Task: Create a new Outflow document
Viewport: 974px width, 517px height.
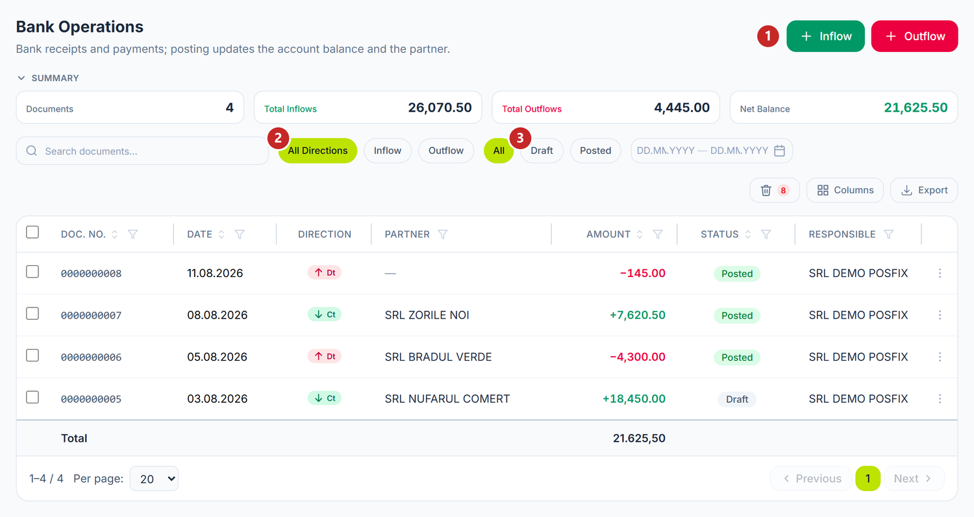Action: [x=914, y=36]
